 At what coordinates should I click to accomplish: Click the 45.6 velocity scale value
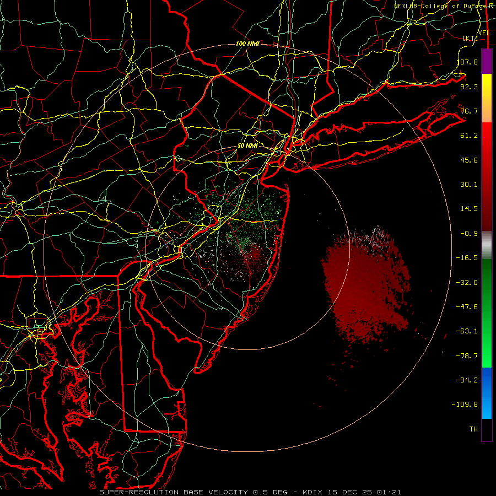point(469,160)
